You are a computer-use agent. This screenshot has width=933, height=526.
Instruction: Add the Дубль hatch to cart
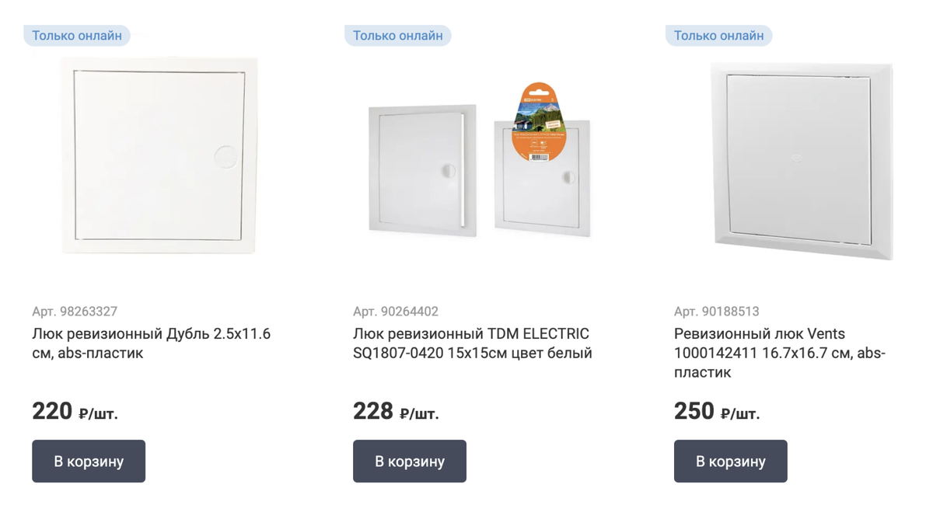[89, 461]
